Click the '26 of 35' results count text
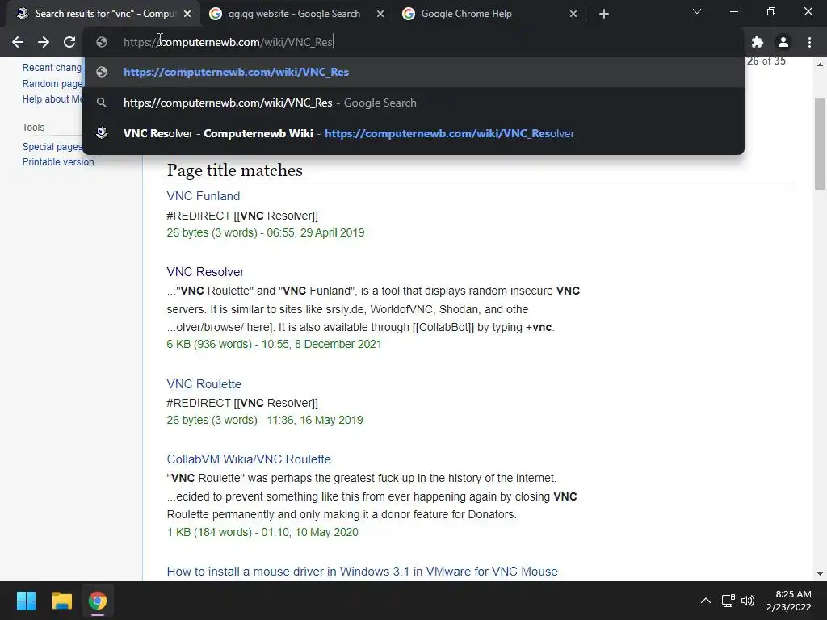Image resolution: width=827 pixels, height=620 pixels. [766, 61]
